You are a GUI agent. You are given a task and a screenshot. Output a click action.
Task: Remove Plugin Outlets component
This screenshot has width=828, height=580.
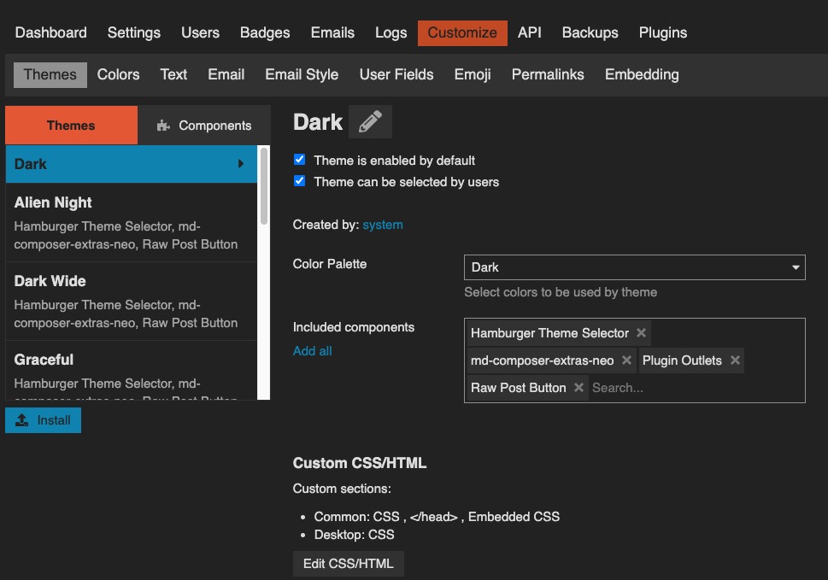(735, 360)
